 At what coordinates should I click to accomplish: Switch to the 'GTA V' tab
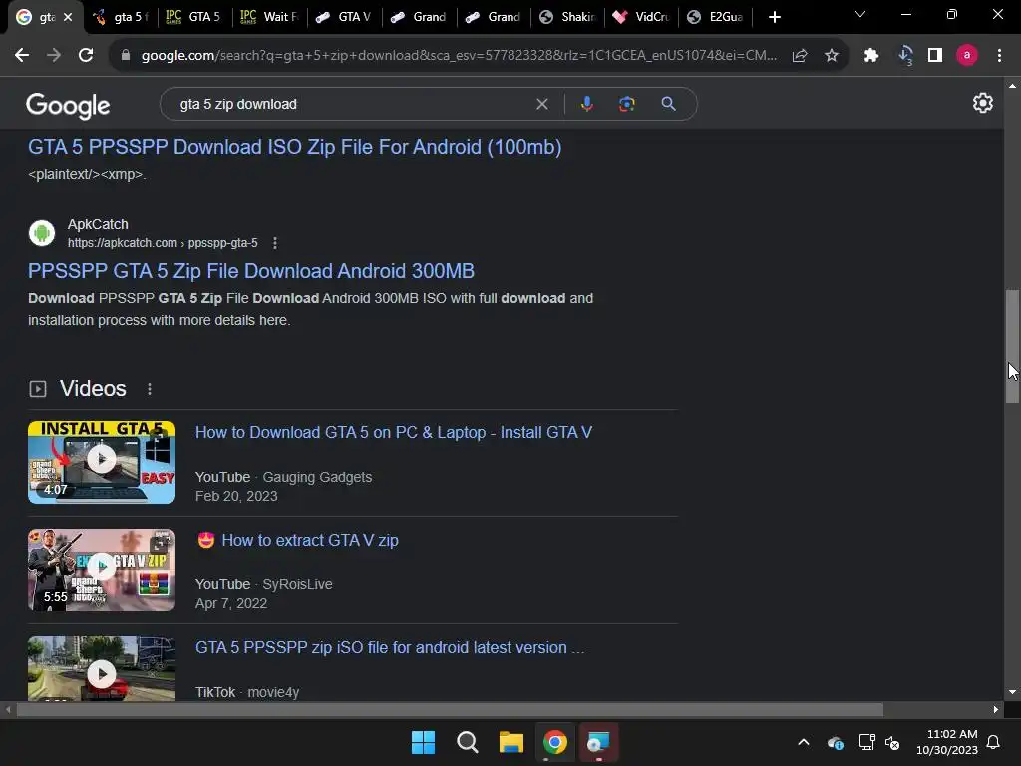(344, 17)
